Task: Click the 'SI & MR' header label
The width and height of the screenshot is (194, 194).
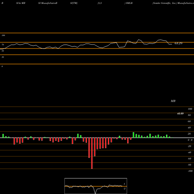Action: pyautogui.click(x=21, y=3)
